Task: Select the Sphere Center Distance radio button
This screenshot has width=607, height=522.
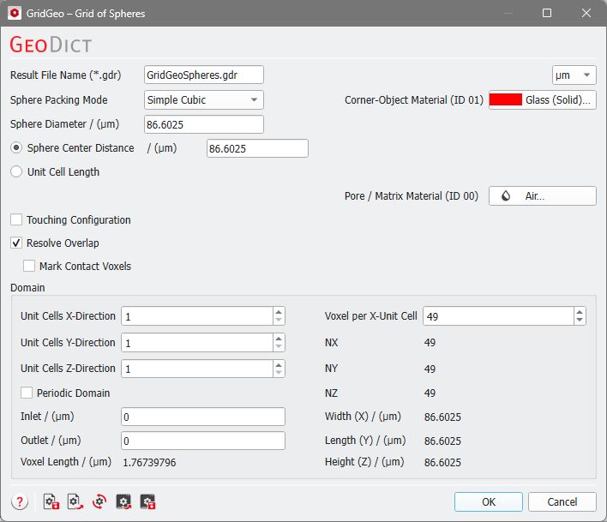Action: point(16,147)
